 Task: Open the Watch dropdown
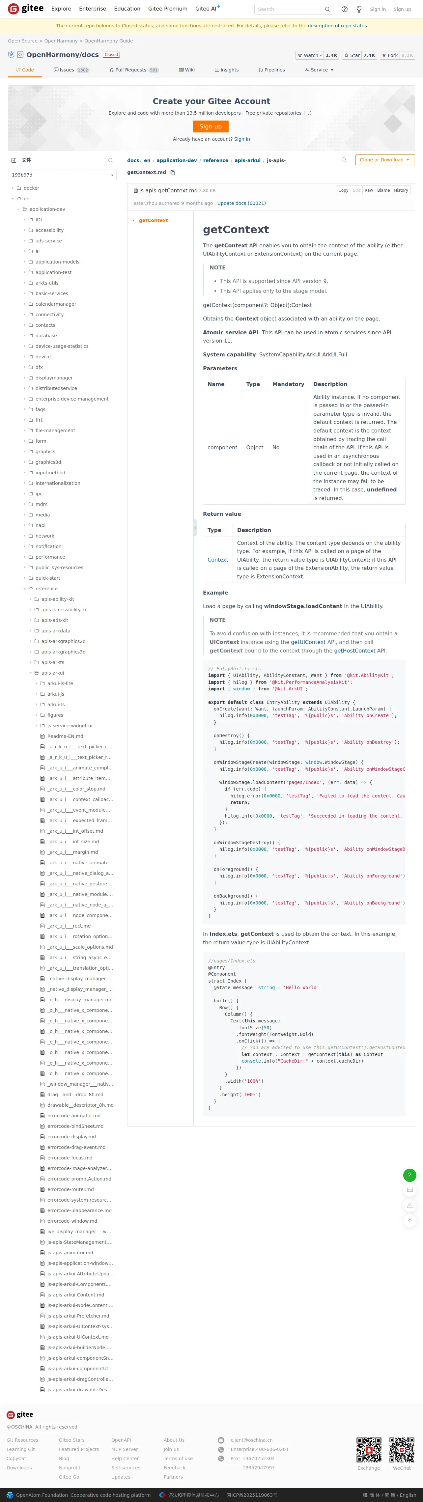tap(310, 55)
